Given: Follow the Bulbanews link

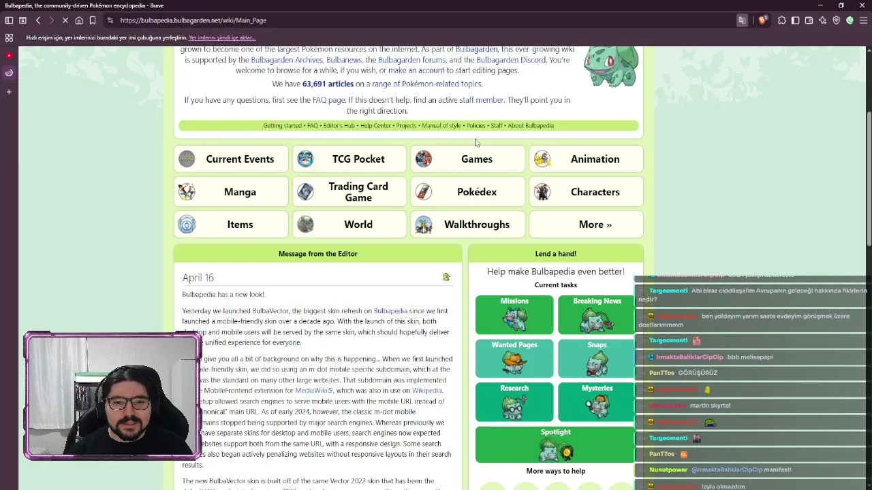Looking at the screenshot, I should (x=344, y=60).
